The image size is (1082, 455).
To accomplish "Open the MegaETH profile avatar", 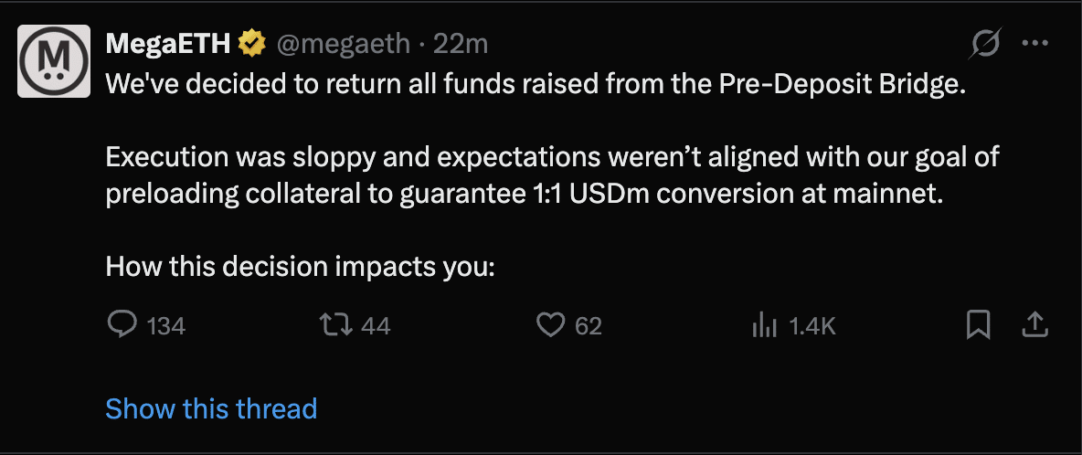I will 55,62.
